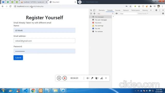The height and width of the screenshot is (93, 165).
Task: Open XAMPP from the taskbar
Action: pyautogui.click(x=41, y=91)
